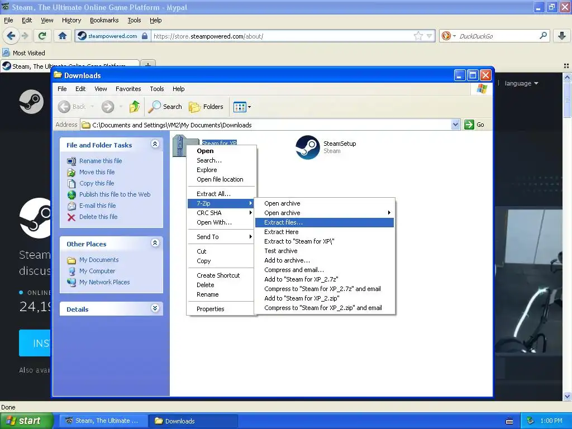Screen dimensions: 572x429
Task: Click Move this file task link
Action: [x=97, y=172]
